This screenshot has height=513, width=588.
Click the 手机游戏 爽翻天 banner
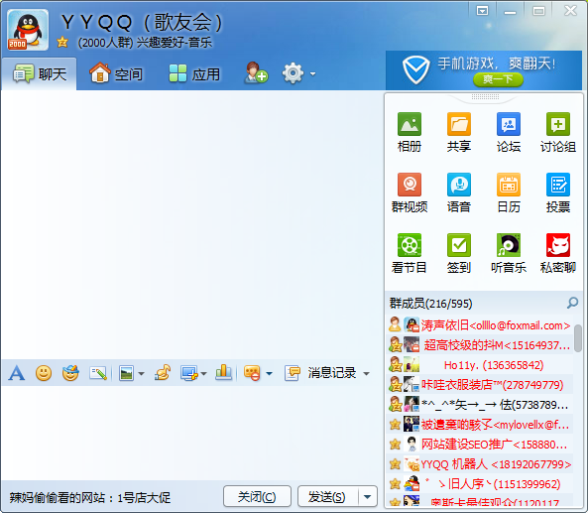[484, 70]
